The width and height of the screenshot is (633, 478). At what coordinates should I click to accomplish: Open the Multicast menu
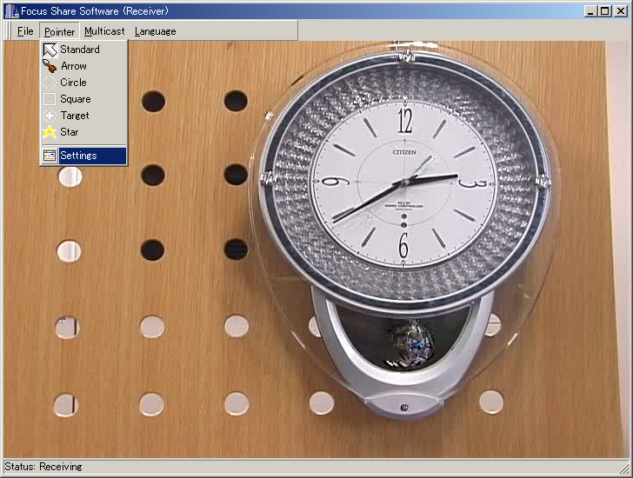tap(104, 31)
